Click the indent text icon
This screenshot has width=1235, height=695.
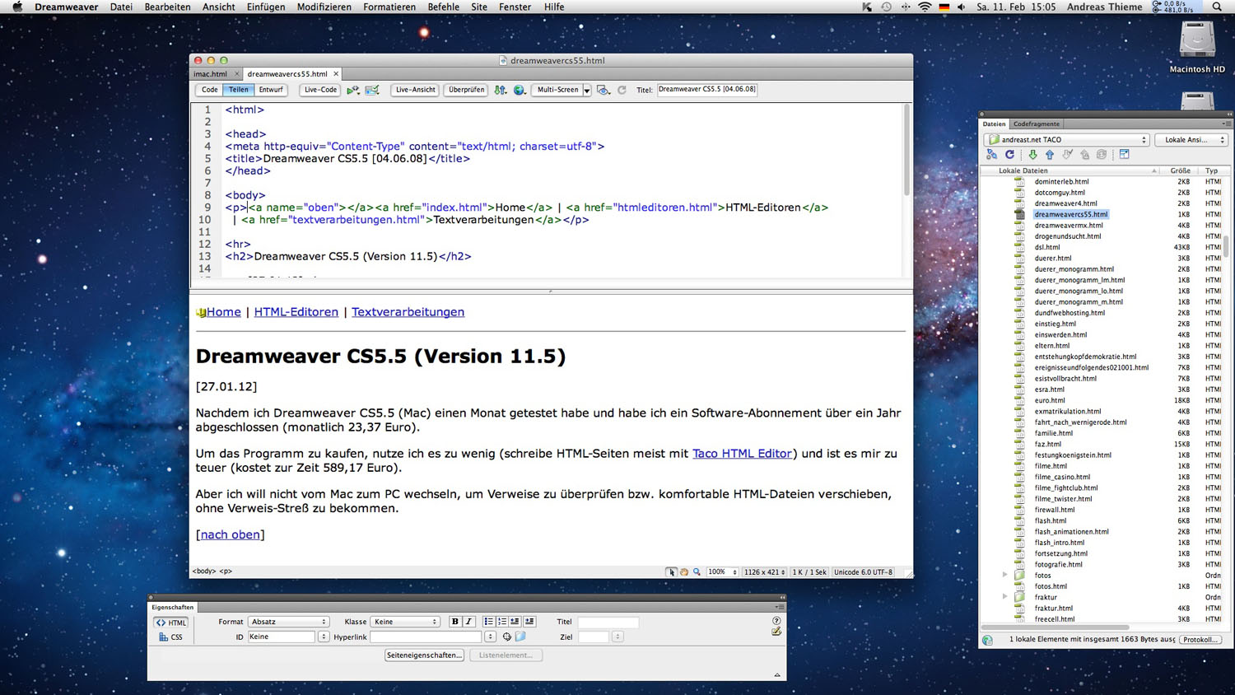point(529,622)
